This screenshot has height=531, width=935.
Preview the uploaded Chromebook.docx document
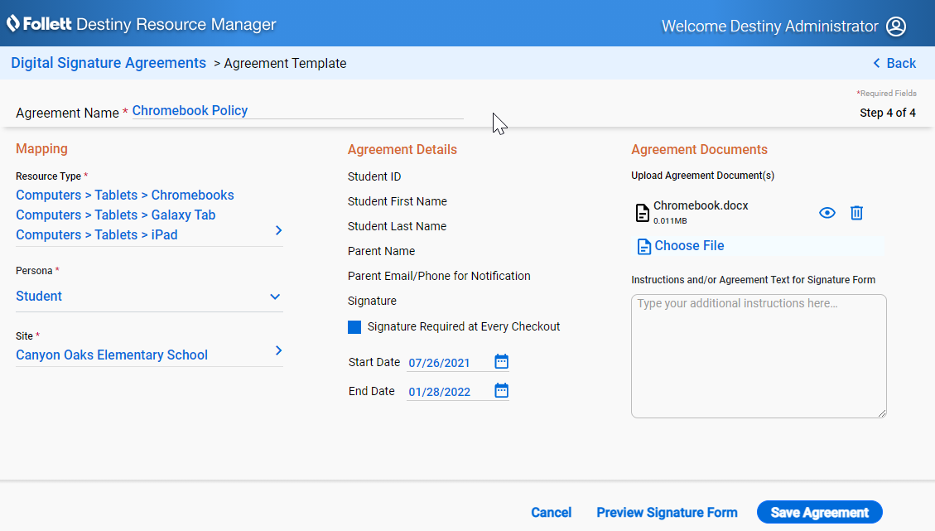[x=827, y=213]
